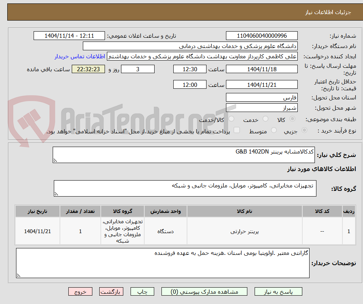The image size is (363, 304).
Task: Click the price validity date 1404/11/21
Action: coord(261,85)
